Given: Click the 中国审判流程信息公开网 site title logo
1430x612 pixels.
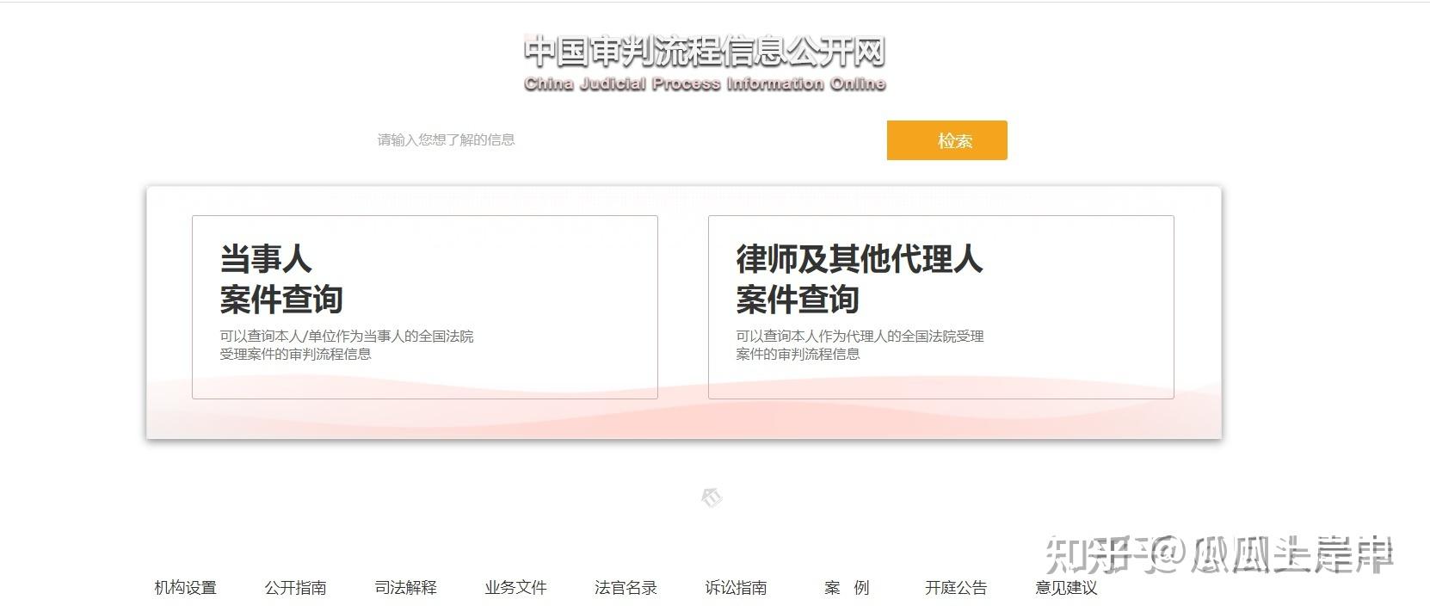Looking at the screenshot, I should pos(705,52).
